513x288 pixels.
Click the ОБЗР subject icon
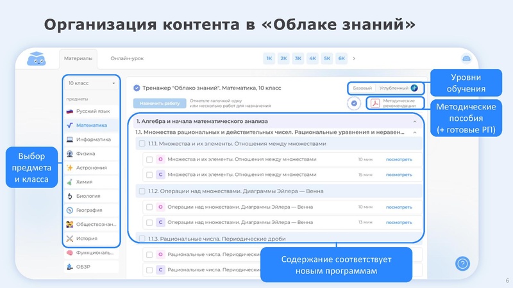click(x=70, y=267)
